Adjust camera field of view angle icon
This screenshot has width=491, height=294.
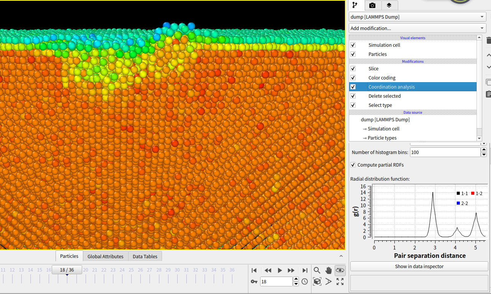329,281
